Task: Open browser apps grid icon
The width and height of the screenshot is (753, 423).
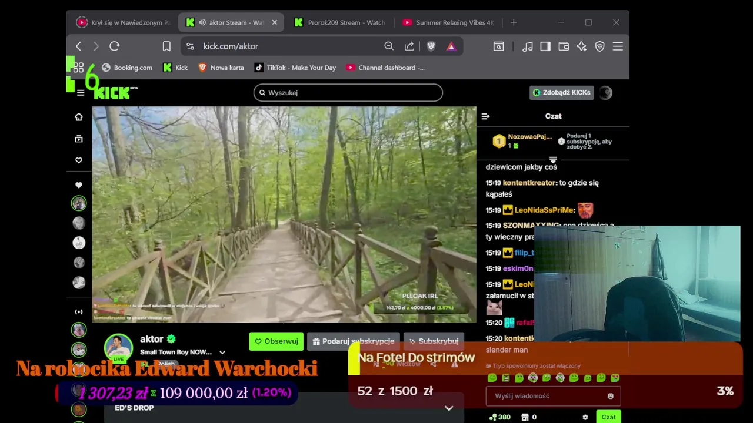Action: (x=79, y=68)
